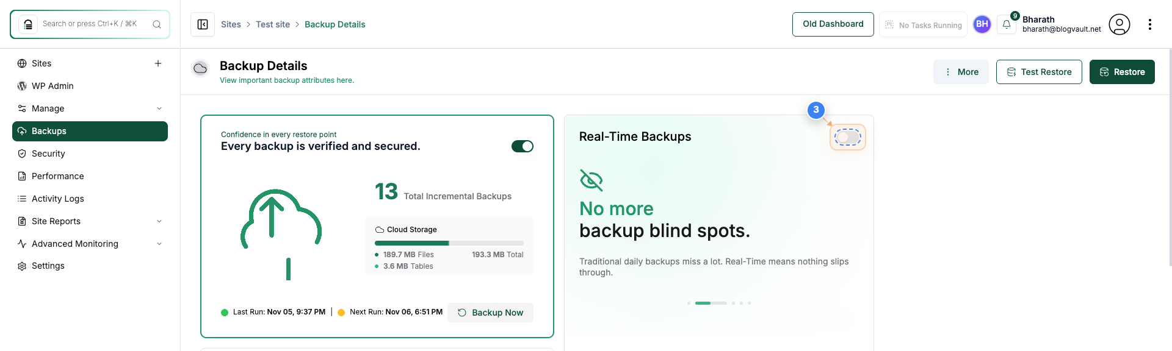Click the Security shield icon

tap(22, 154)
